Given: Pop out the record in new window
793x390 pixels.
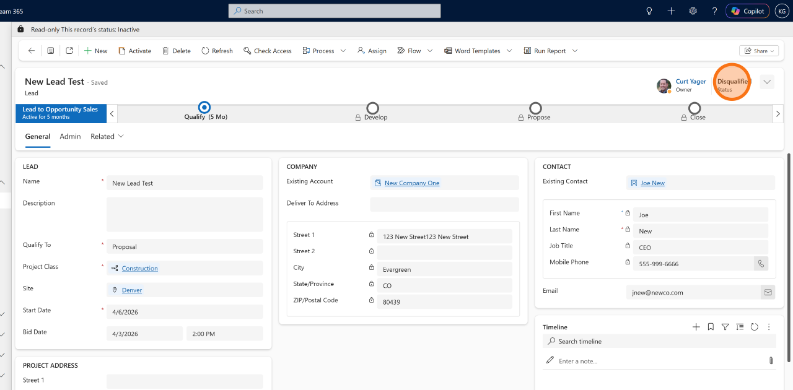Looking at the screenshot, I should pyautogui.click(x=69, y=51).
